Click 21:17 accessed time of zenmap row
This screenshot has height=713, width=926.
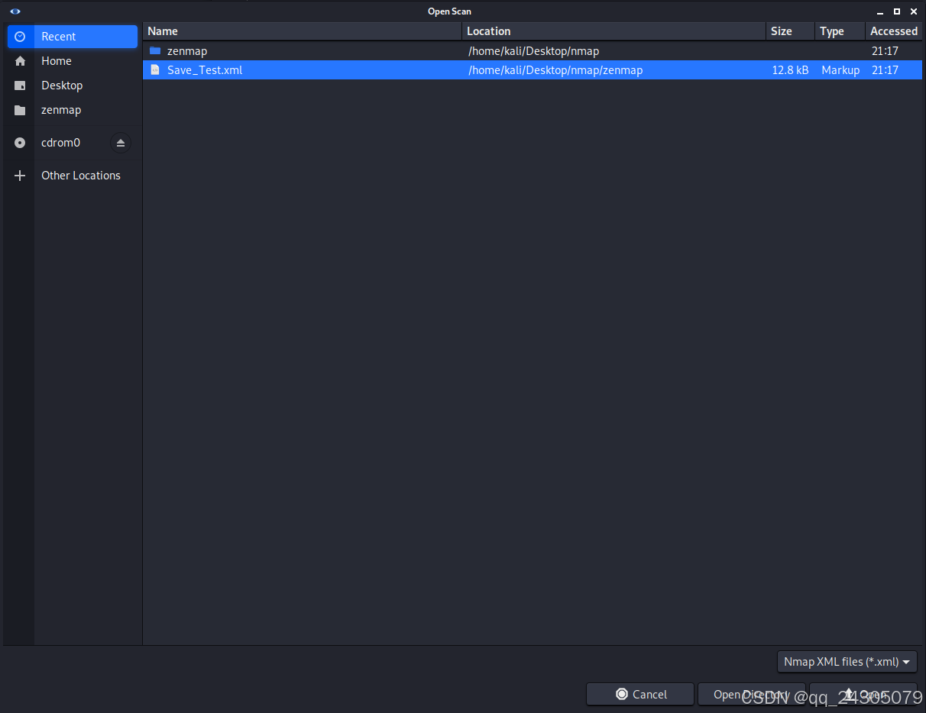[x=885, y=51]
